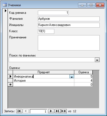Click the Ученики form icon in the title bar
The image size is (107, 116).
point(5,5)
